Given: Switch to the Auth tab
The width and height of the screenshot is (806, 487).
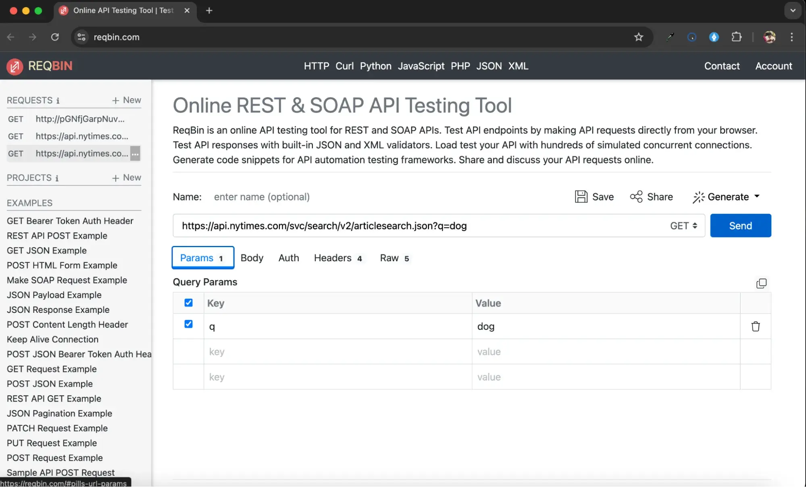Looking at the screenshot, I should [289, 258].
